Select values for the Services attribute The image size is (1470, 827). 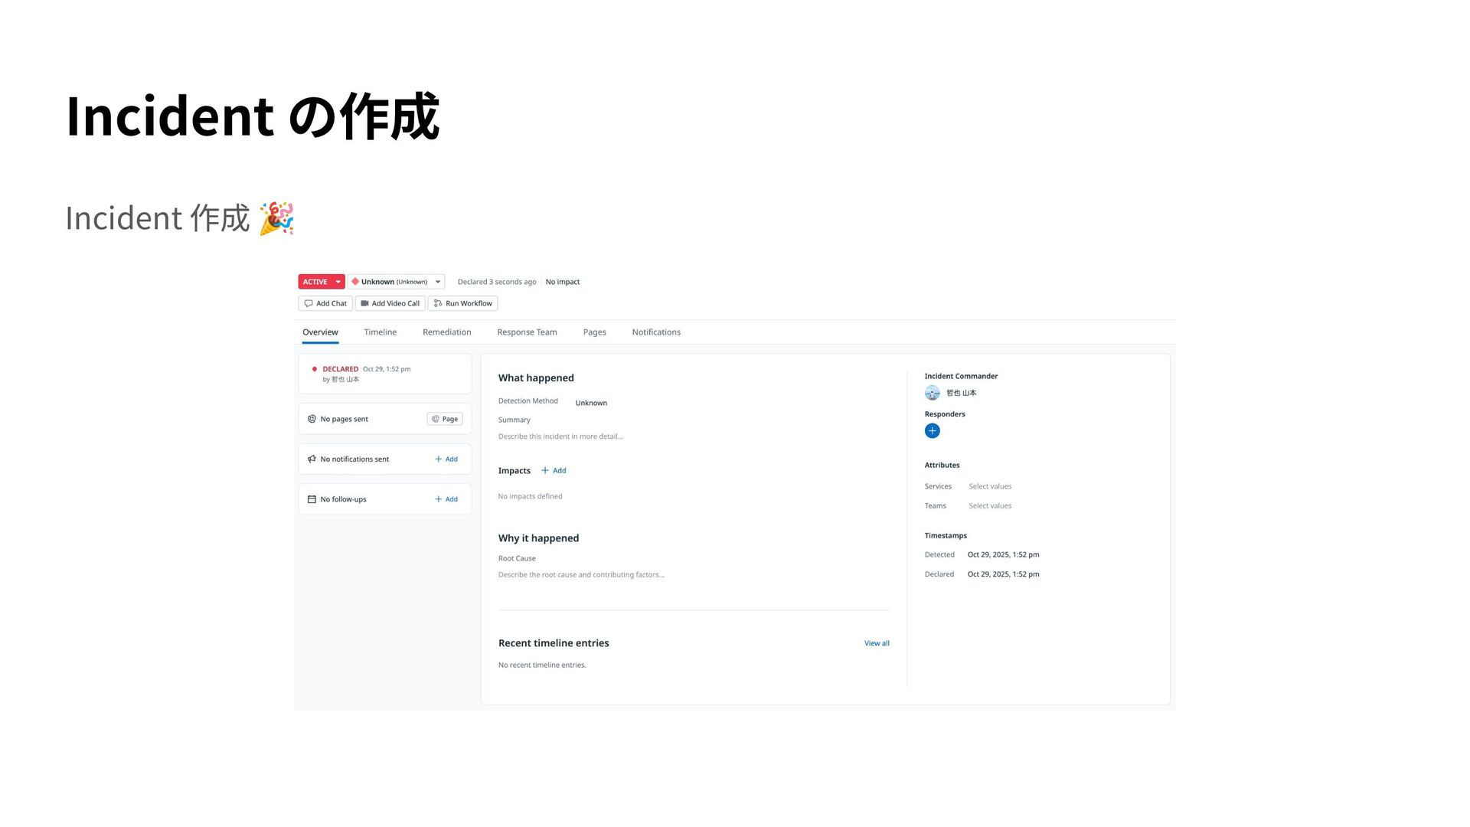(x=990, y=486)
